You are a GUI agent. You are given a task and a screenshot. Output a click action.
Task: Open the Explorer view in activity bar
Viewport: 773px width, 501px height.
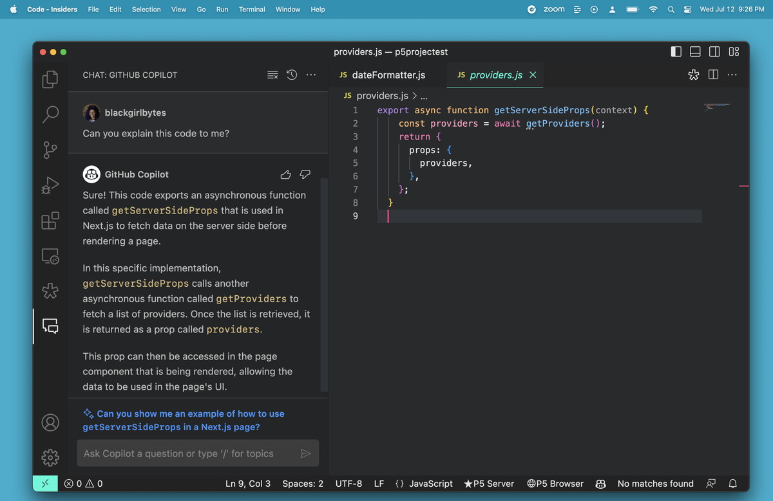click(50, 79)
